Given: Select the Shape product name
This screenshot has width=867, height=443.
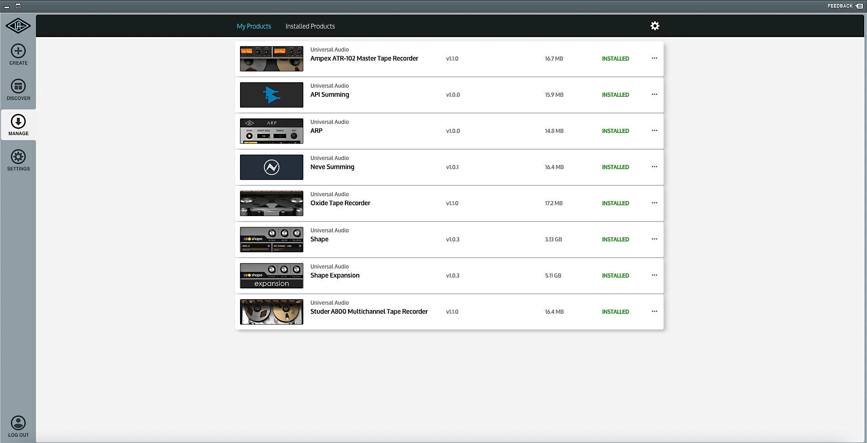Looking at the screenshot, I should [x=319, y=239].
